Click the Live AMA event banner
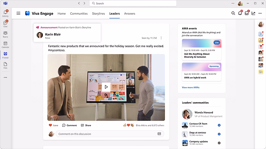This screenshot has width=266, height=149. [x=201, y=43]
